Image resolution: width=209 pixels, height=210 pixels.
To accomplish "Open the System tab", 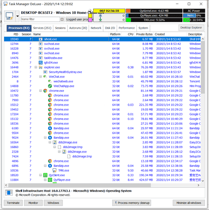I will pyautogui.click(x=143, y=28).
